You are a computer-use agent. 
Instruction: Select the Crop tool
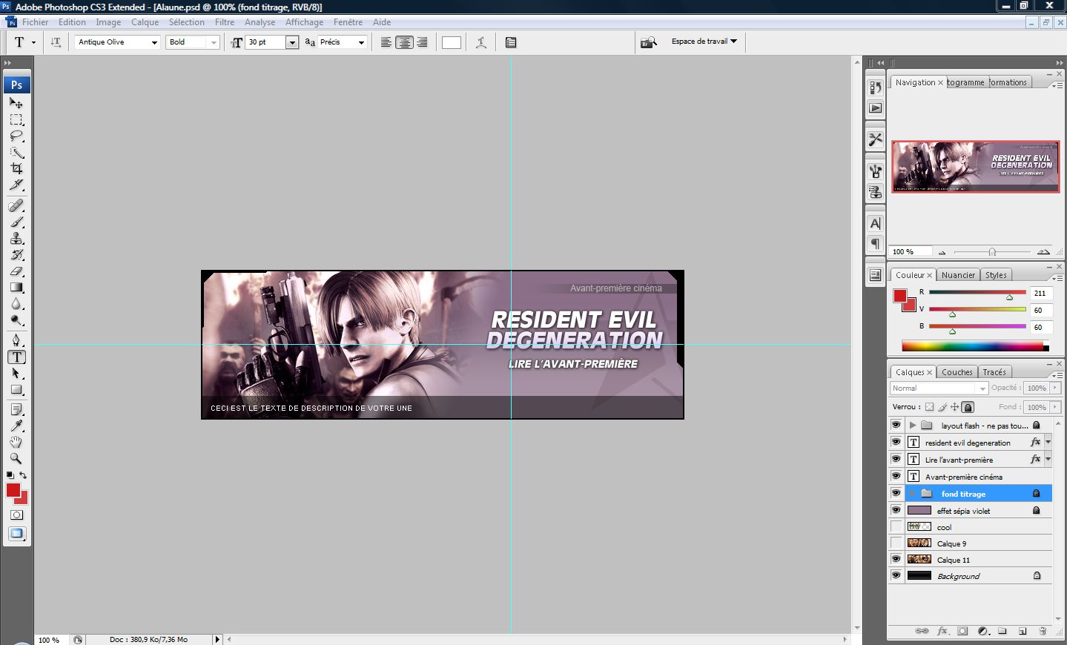pyautogui.click(x=16, y=168)
